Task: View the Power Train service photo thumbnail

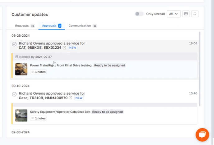Action: (x=21, y=69)
